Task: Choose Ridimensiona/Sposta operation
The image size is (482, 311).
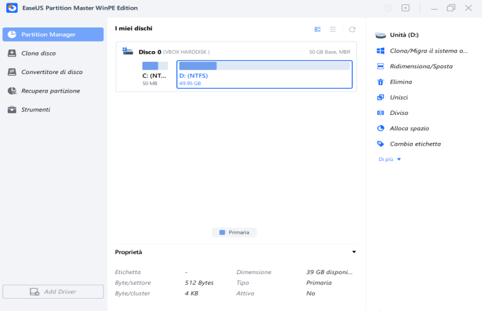Action: (421, 66)
